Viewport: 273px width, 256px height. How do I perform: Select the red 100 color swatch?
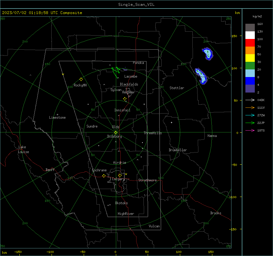(250, 43)
